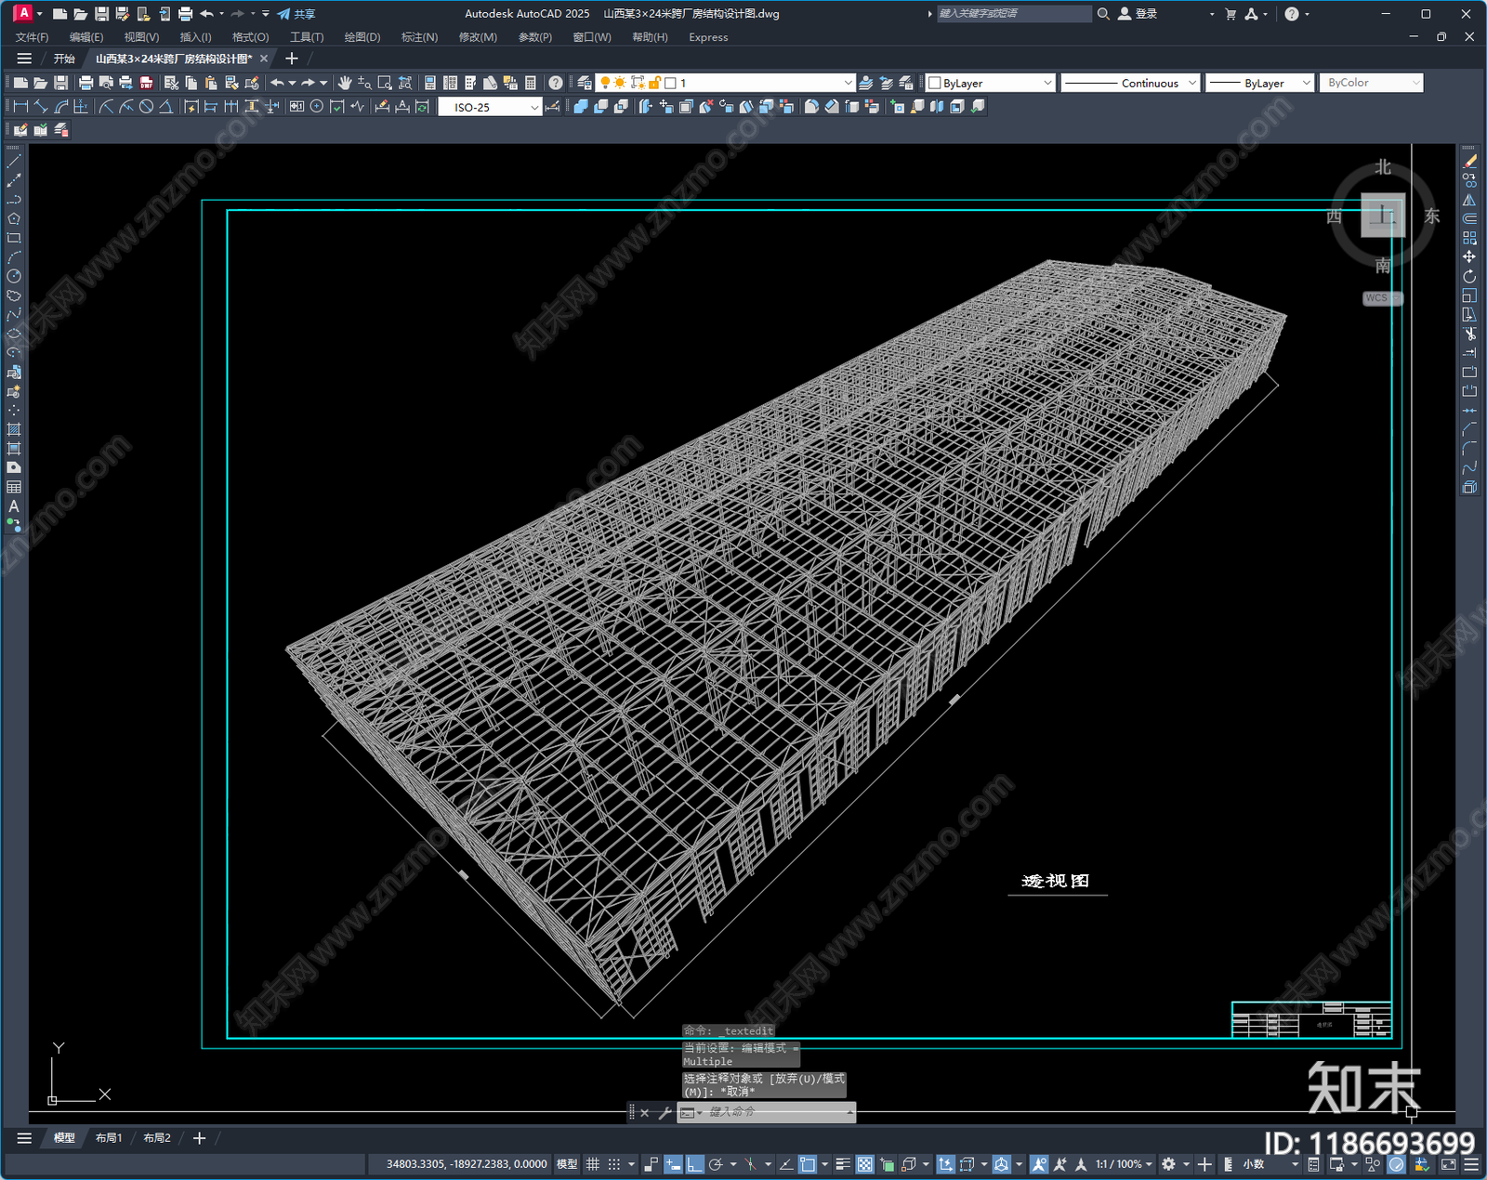
Task: Select the Diameter dimension tool
Action: [146, 107]
